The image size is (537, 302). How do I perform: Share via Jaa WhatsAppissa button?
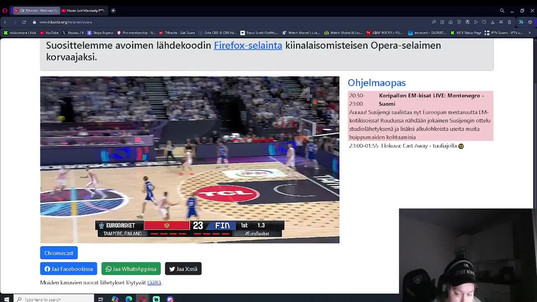(x=131, y=269)
